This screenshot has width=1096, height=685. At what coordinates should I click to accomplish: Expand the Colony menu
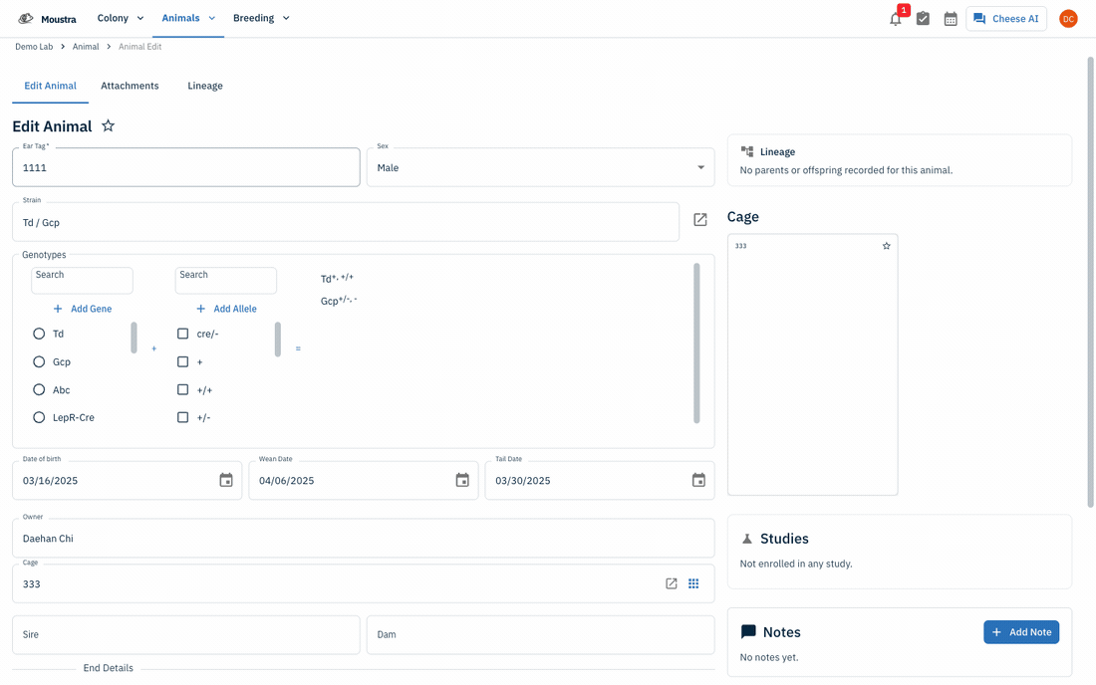click(121, 18)
